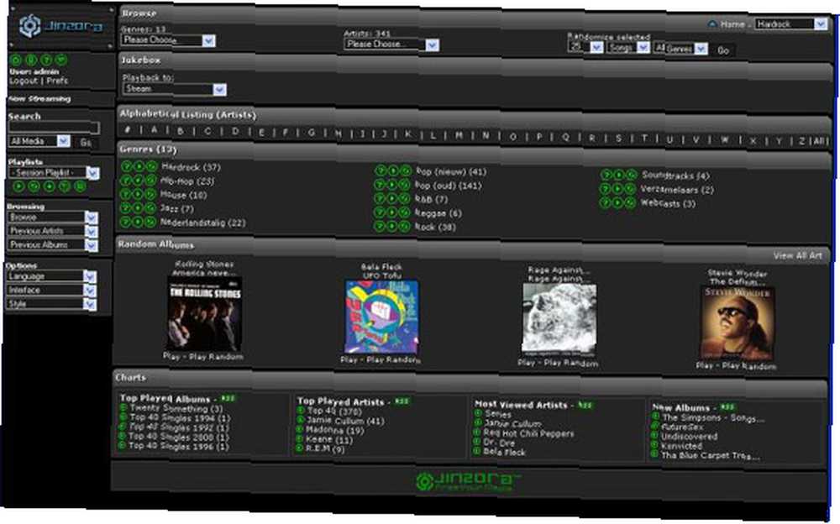Open the Language options dropdown
This screenshot has width=840, height=524.
coord(51,276)
